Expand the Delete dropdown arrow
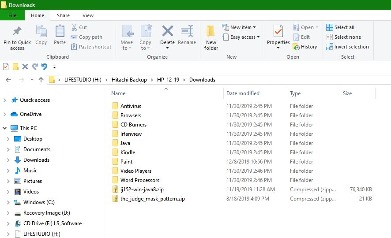 [x=168, y=48]
